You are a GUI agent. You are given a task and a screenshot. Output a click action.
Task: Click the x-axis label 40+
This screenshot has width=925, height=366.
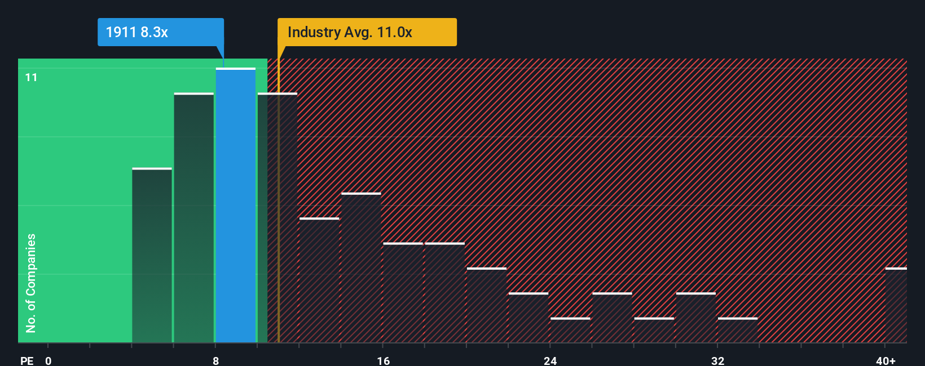(x=886, y=360)
